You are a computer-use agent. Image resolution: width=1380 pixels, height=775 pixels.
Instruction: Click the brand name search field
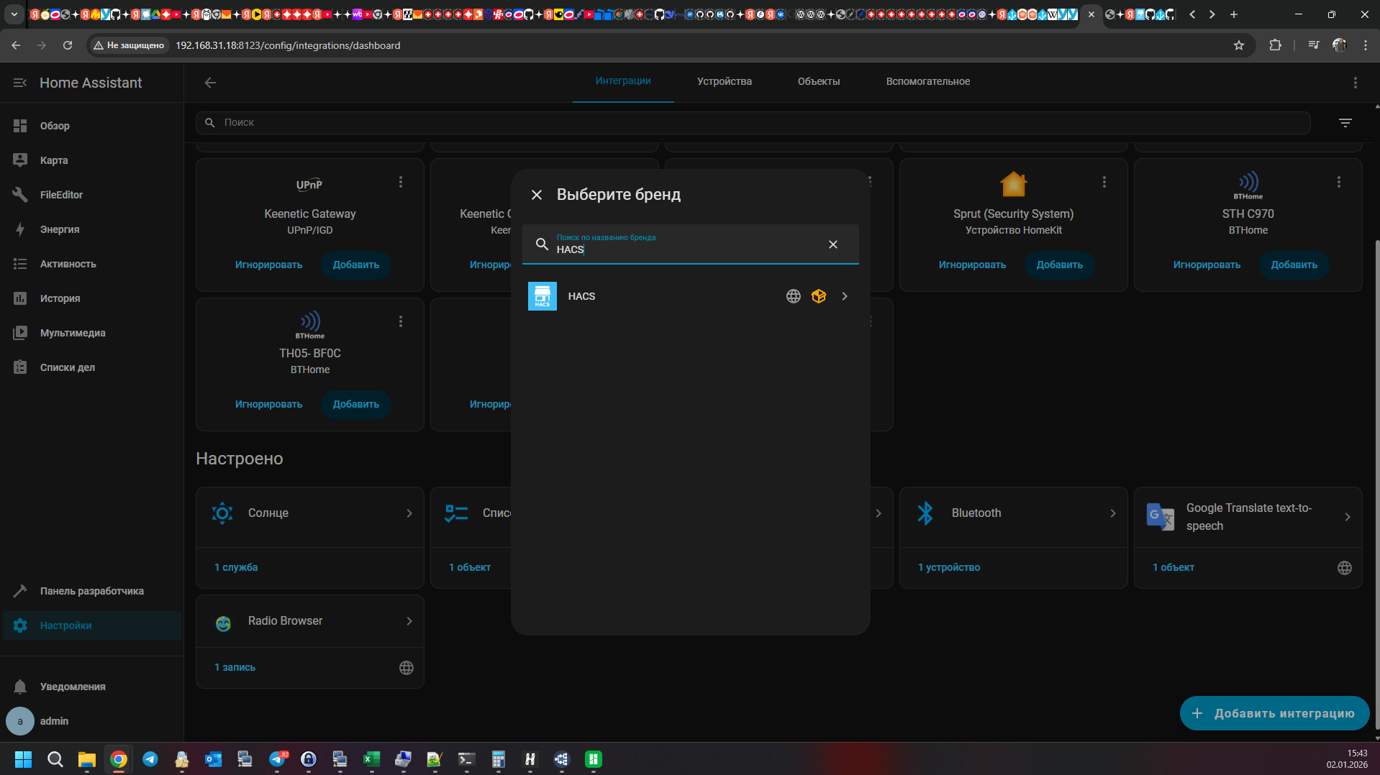(x=684, y=249)
